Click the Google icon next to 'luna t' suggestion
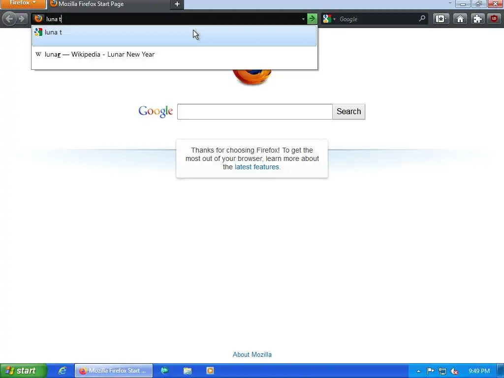504x378 pixels. (38, 32)
